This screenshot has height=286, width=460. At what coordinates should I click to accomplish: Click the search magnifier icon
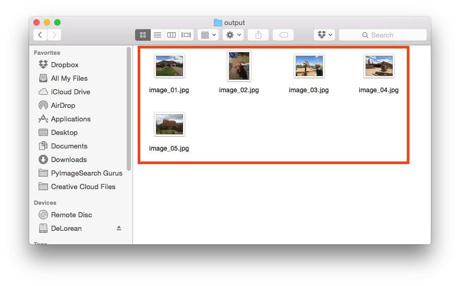pos(365,35)
